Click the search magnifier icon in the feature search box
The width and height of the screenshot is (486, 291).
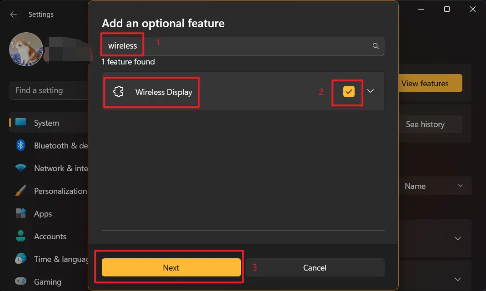point(376,45)
